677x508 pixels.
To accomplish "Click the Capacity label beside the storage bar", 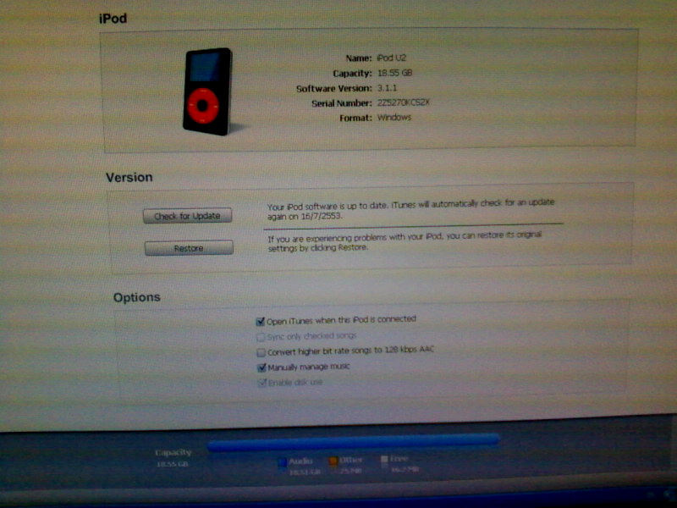I will 173,453.
